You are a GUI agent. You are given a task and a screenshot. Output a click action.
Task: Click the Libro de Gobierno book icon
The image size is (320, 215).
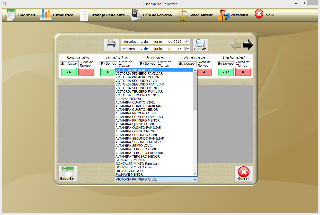click(x=136, y=15)
